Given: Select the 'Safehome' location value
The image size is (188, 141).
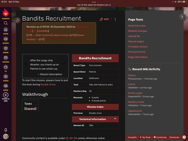Looking at the screenshot, I should point(94,78).
